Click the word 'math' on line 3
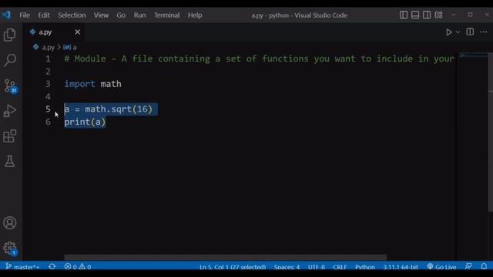493x277 pixels. (111, 84)
